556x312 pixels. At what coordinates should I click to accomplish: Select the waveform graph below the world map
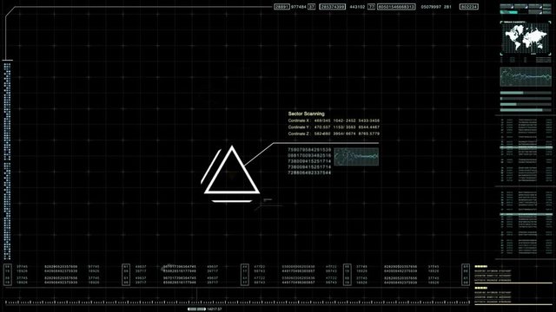[526, 77]
